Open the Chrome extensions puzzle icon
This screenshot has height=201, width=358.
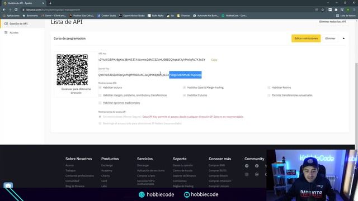(336, 10)
